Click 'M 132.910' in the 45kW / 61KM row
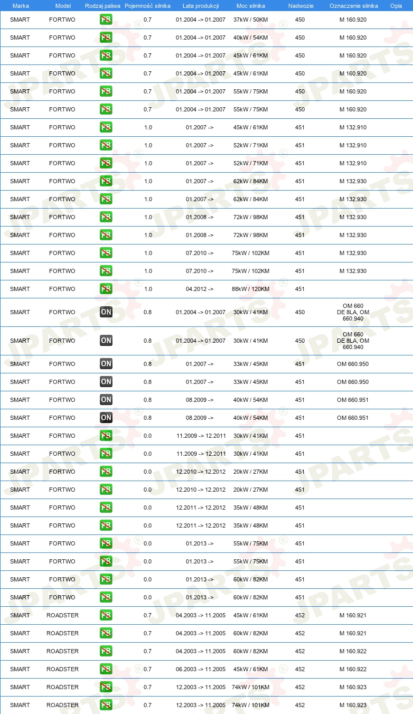 (353, 127)
